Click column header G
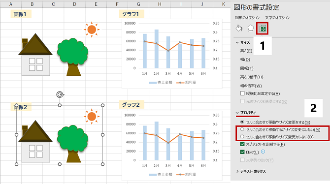This screenshot has width=330, height=184. pyautogui.click(x=138, y=4)
